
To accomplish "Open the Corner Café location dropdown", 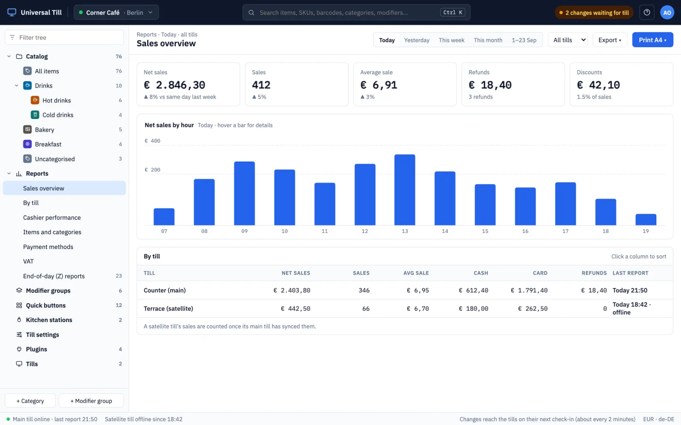I will (116, 12).
